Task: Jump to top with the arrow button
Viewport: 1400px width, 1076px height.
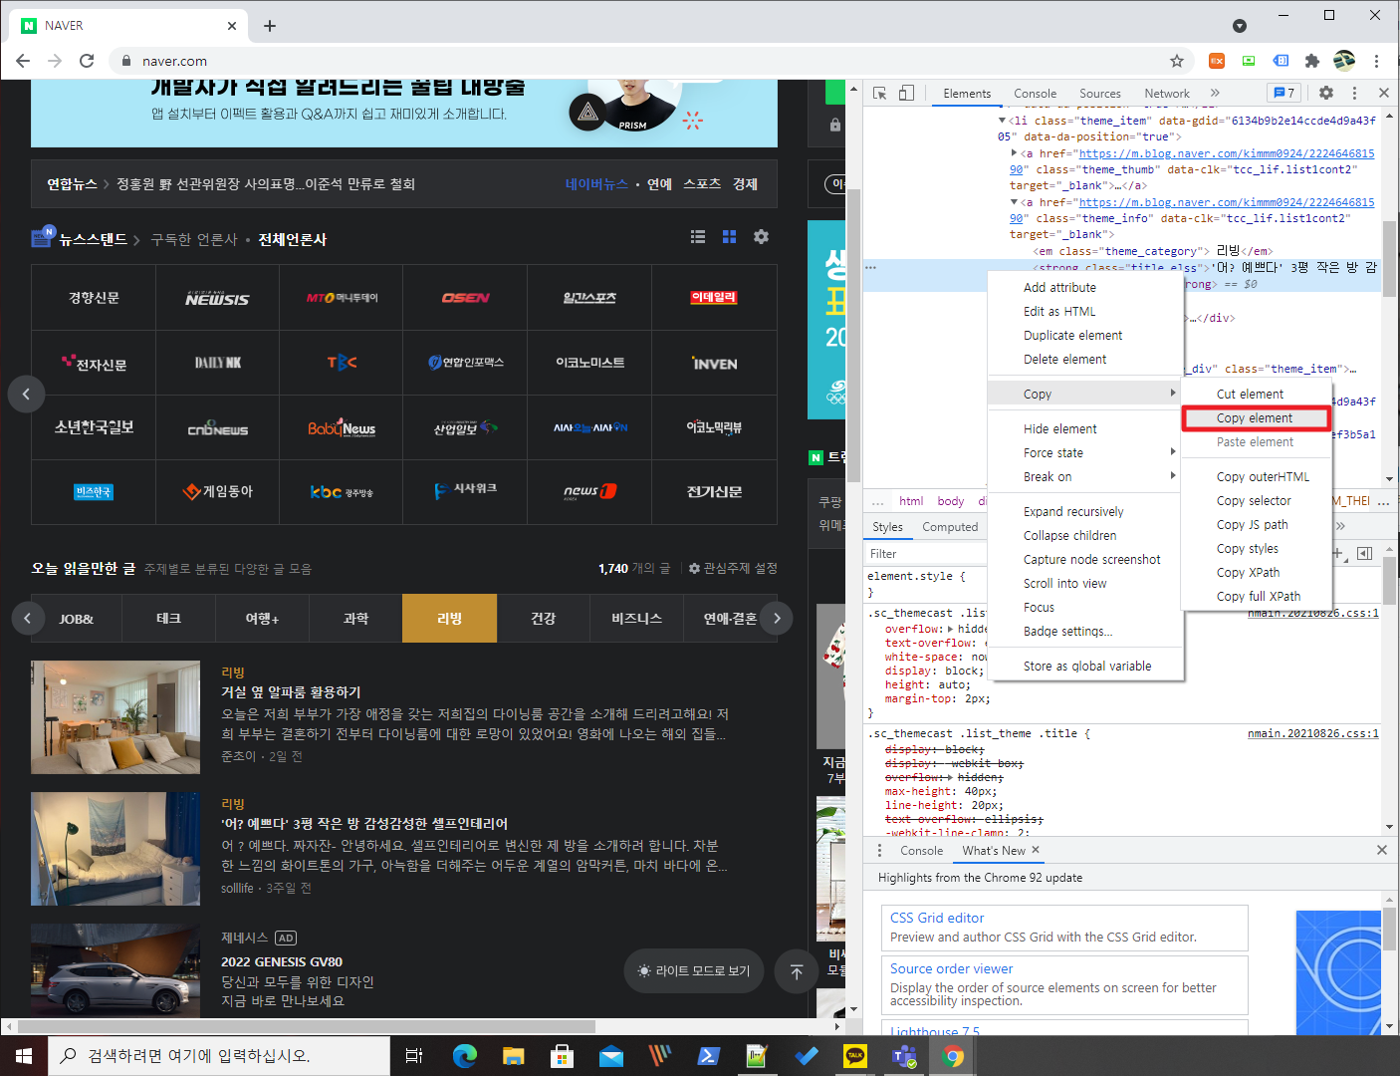Action: 797,971
